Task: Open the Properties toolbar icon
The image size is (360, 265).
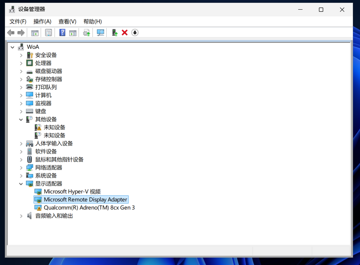Action: point(49,32)
